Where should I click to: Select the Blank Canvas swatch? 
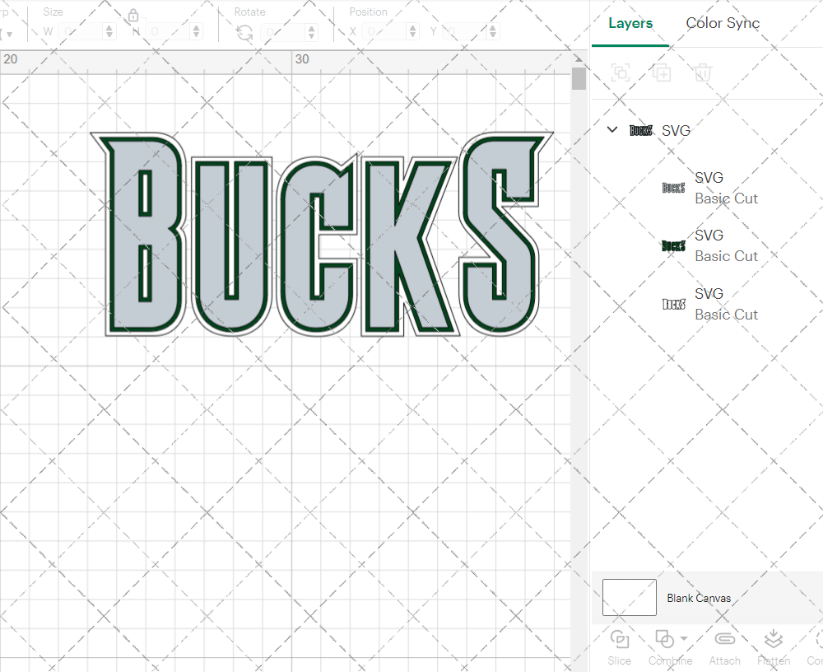pos(630,597)
